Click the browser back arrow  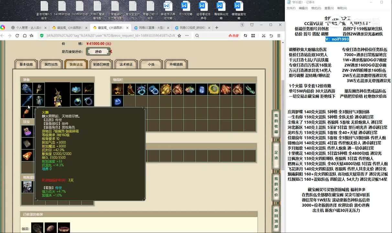(3, 36)
